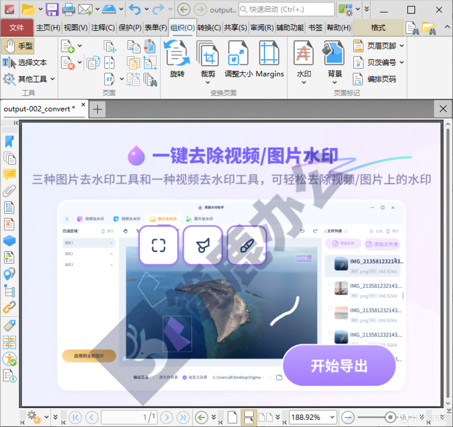Screen dimensions: 453x427
Task: Open the links chain side panel
Action: (x=9, y=307)
